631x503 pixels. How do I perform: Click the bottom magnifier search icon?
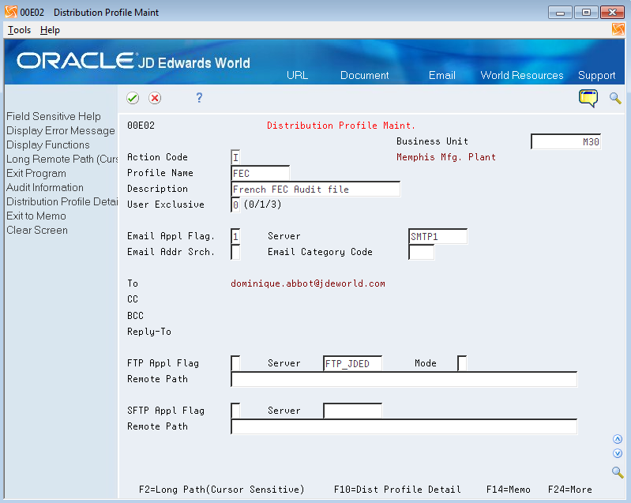618,472
